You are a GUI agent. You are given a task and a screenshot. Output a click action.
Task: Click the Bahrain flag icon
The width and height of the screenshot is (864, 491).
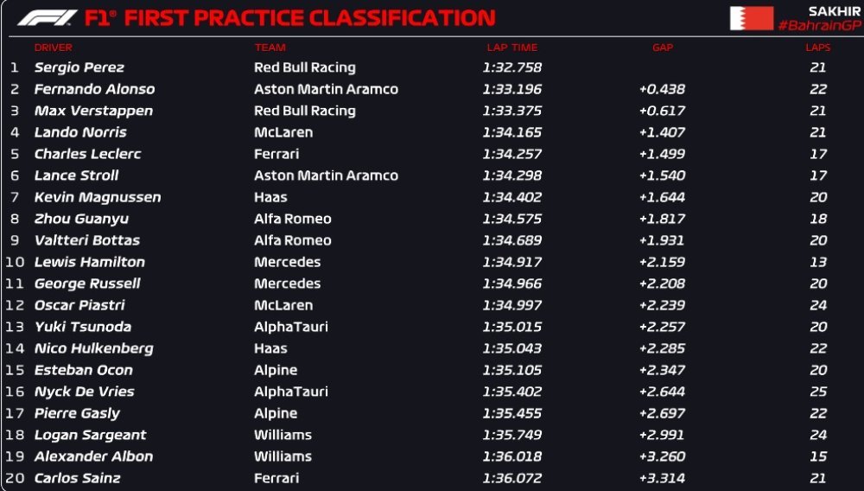click(752, 18)
